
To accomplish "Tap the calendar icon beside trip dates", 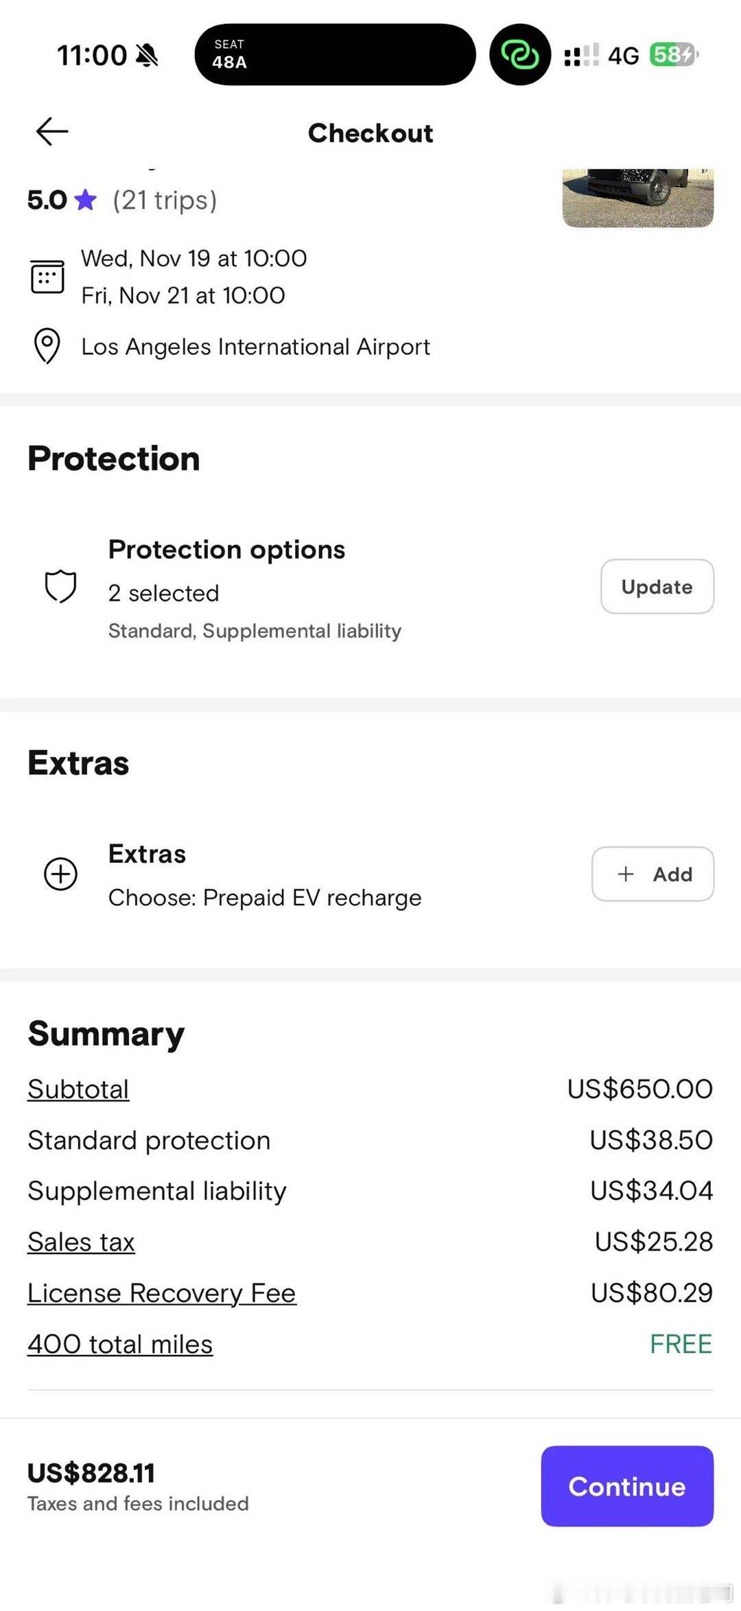I will 47,277.
